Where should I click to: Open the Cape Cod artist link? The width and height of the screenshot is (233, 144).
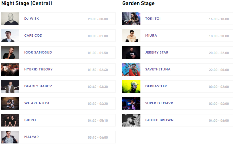(x=33, y=36)
